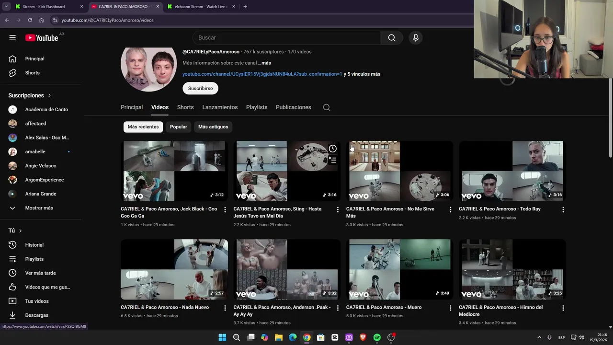Open File Explorer from taskbar

tap(278, 337)
